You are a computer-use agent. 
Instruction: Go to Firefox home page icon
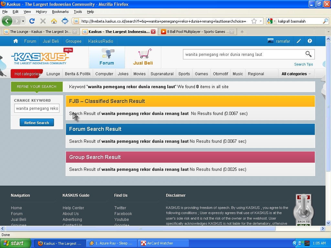54,21
